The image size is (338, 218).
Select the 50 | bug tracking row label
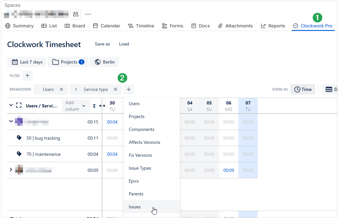click(x=43, y=138)
